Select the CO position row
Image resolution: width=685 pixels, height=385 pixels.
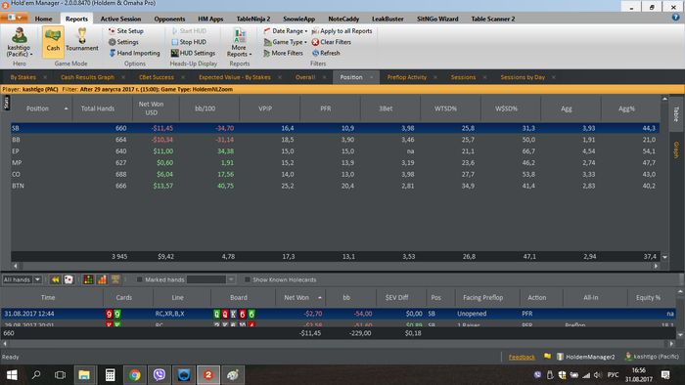pyautogui.click(x=335, y=174)
